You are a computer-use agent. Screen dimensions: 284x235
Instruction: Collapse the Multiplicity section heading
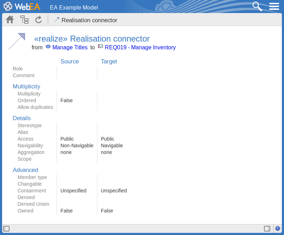point(26,86)
